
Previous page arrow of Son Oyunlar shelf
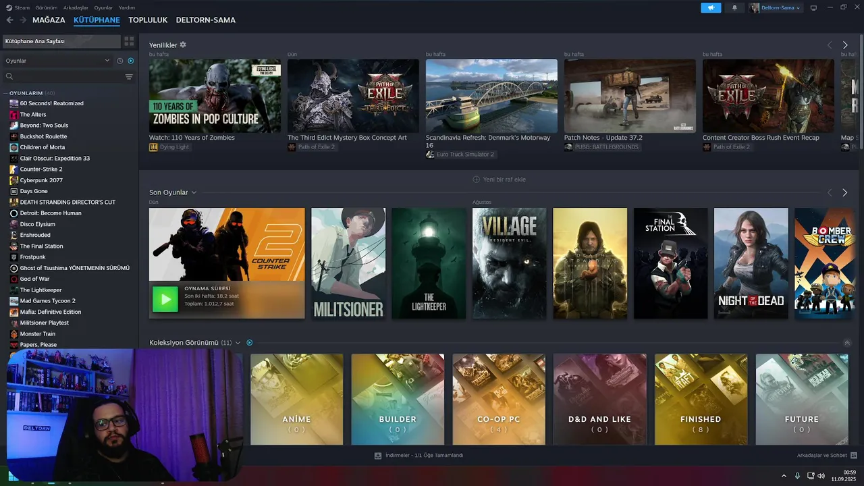click(830, 192)
